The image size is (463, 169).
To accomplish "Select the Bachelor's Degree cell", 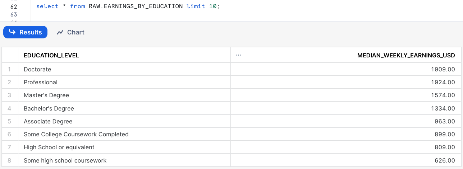I will point(49,108).
